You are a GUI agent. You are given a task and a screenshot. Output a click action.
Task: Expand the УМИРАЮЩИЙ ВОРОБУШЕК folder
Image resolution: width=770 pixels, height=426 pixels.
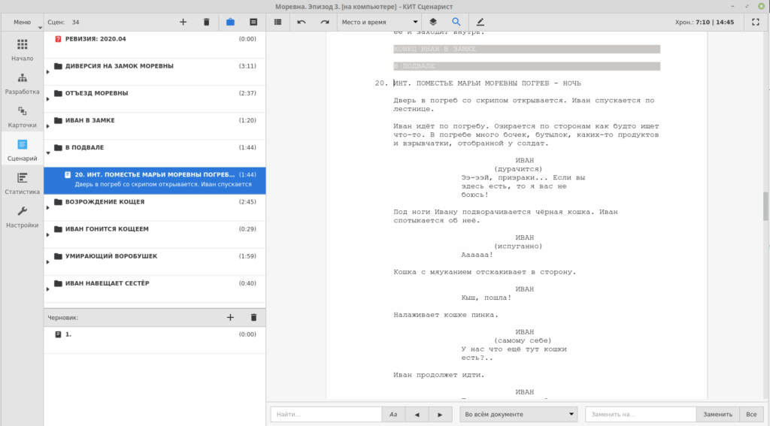[47, 262]
